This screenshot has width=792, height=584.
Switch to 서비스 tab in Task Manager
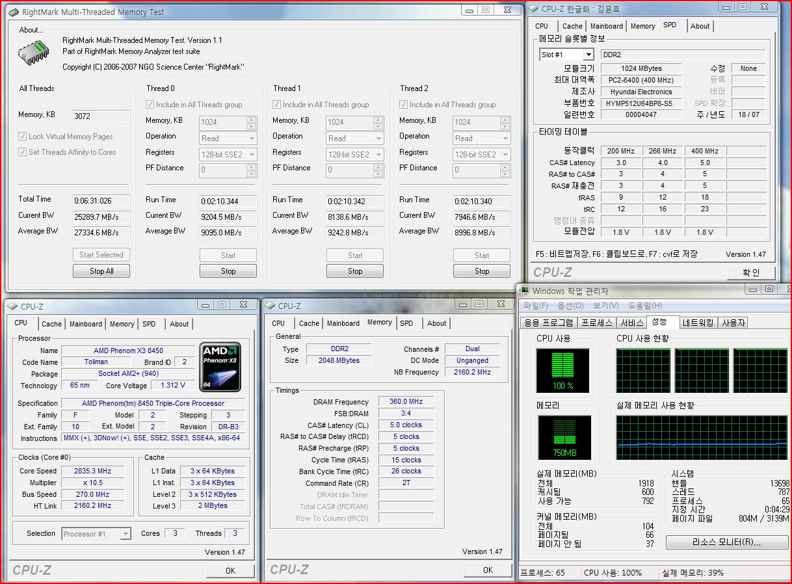[x=631, y=323]
